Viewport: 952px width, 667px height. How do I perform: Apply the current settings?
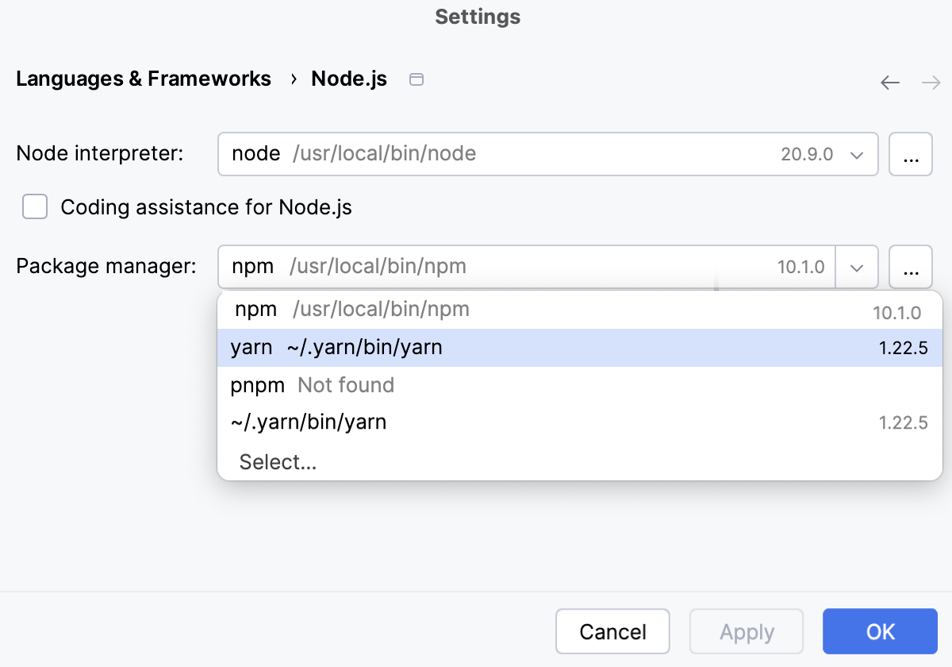coord(746,631)
